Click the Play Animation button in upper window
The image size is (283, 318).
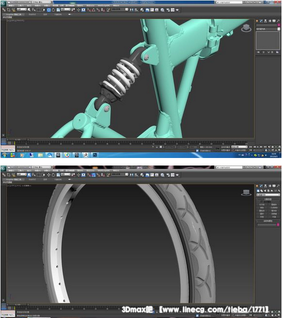point(258,147)
